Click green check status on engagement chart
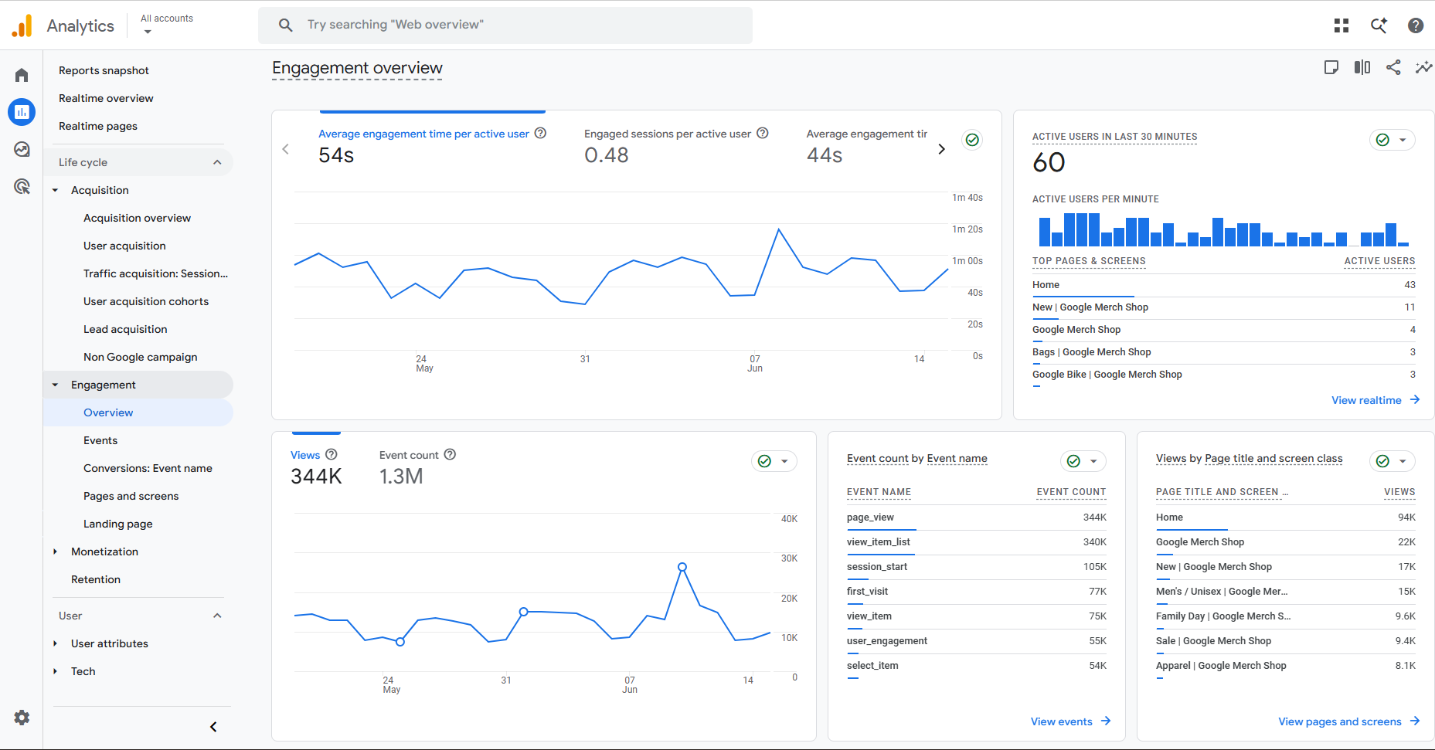Viewport: 1435px width, 750px height. click(973, 140)
